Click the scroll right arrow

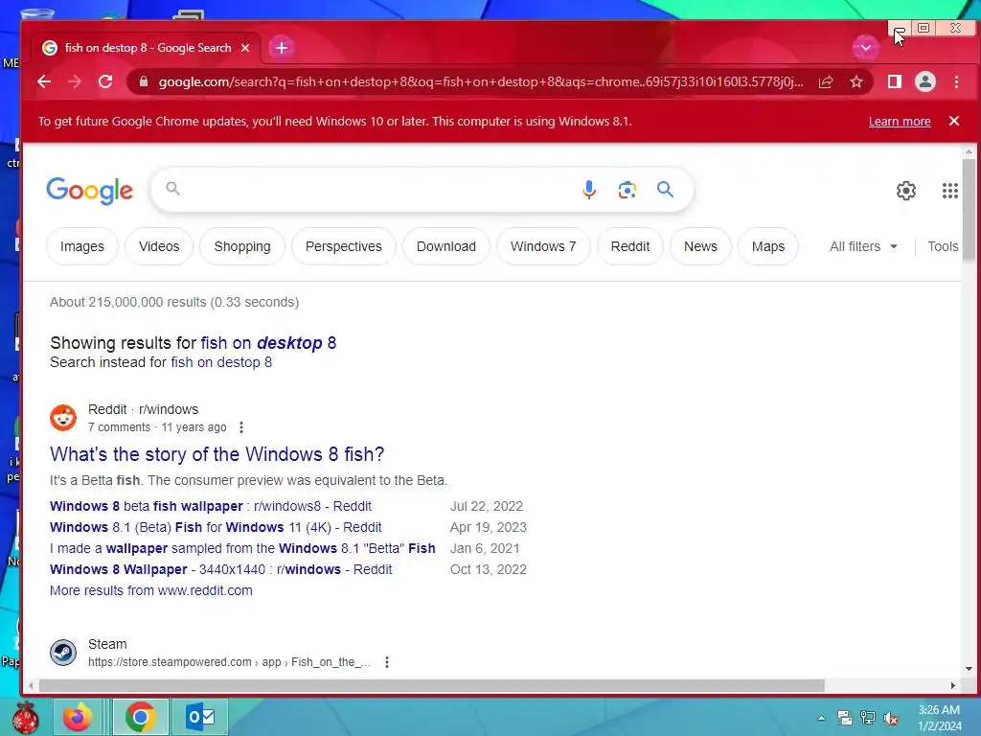pos(953,686)
